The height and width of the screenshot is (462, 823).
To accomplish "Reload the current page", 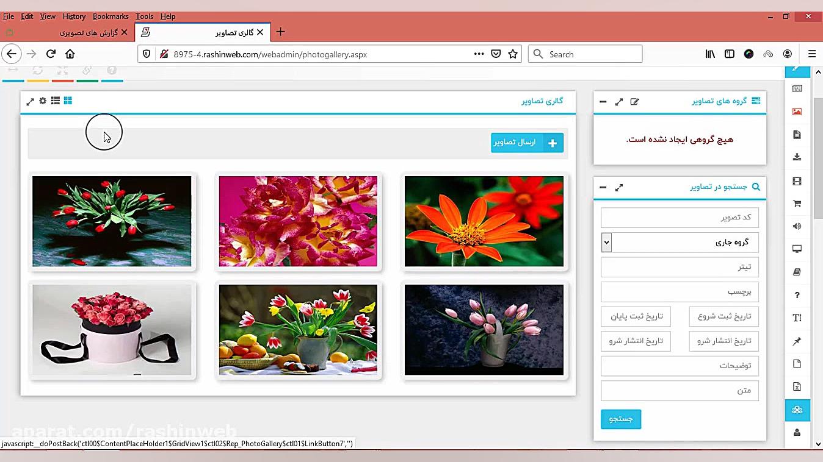I will (51, 54).
